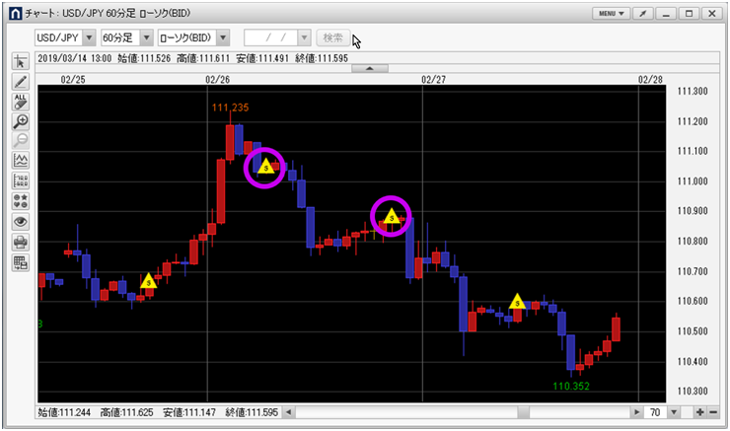Maximize the chart window
The width and height of the screenshot is (730, 431).
point(689,14)
